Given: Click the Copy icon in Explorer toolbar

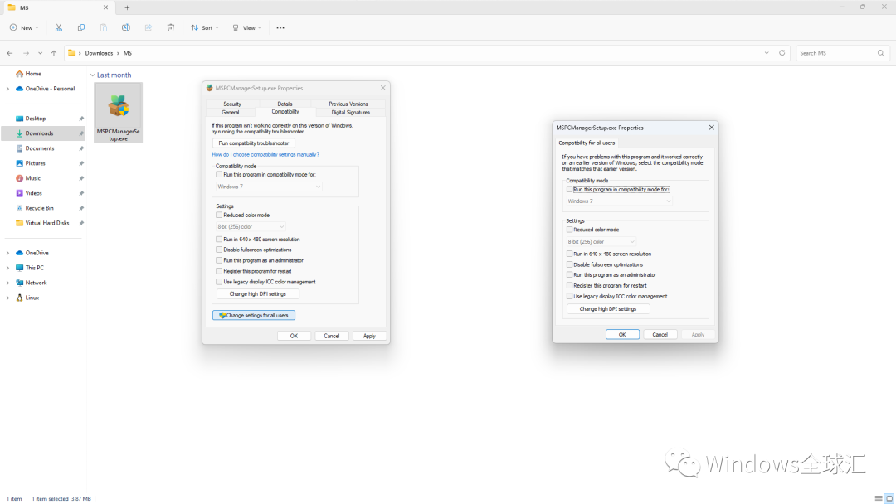Looking at the screenshot, I should point(81,27).
